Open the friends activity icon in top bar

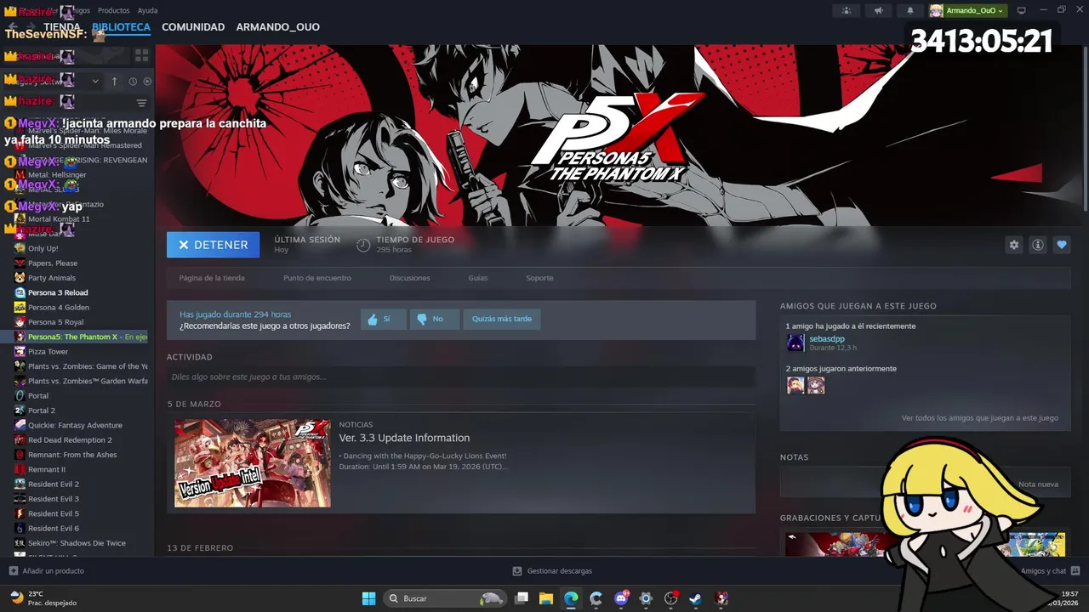(847, 10)
